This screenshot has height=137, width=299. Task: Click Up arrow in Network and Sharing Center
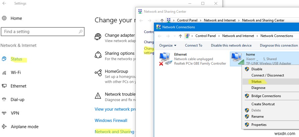click(x=162, y=20)
